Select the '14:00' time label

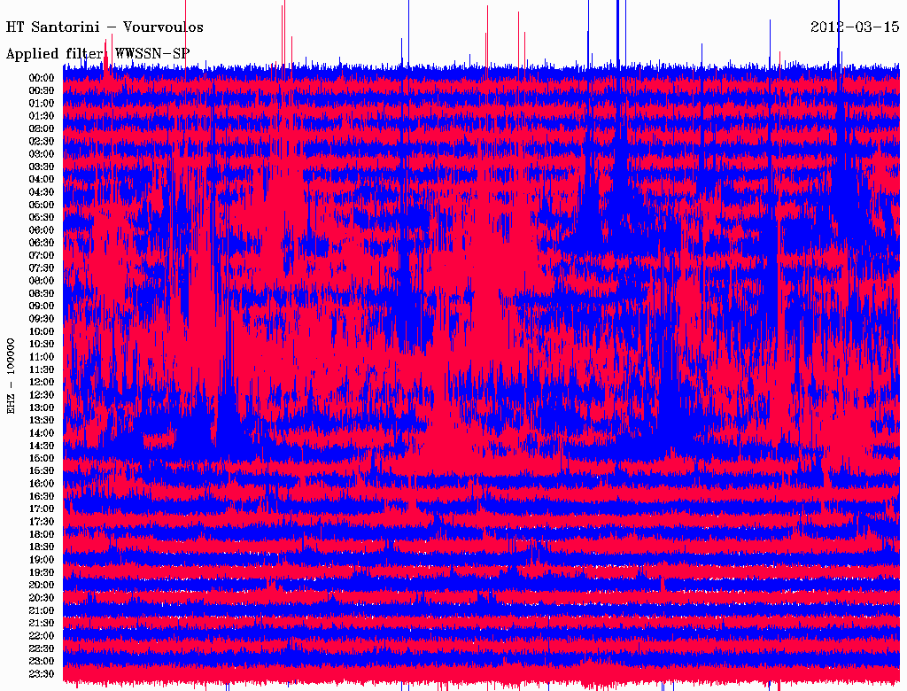tap(42, 433)
